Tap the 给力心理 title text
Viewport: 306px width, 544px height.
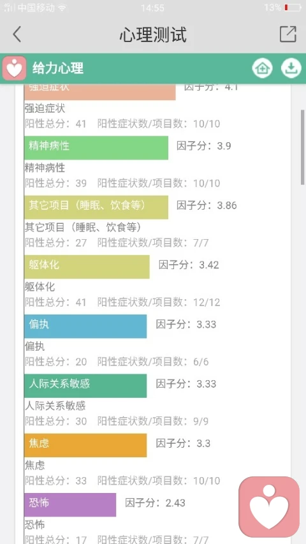58,68
